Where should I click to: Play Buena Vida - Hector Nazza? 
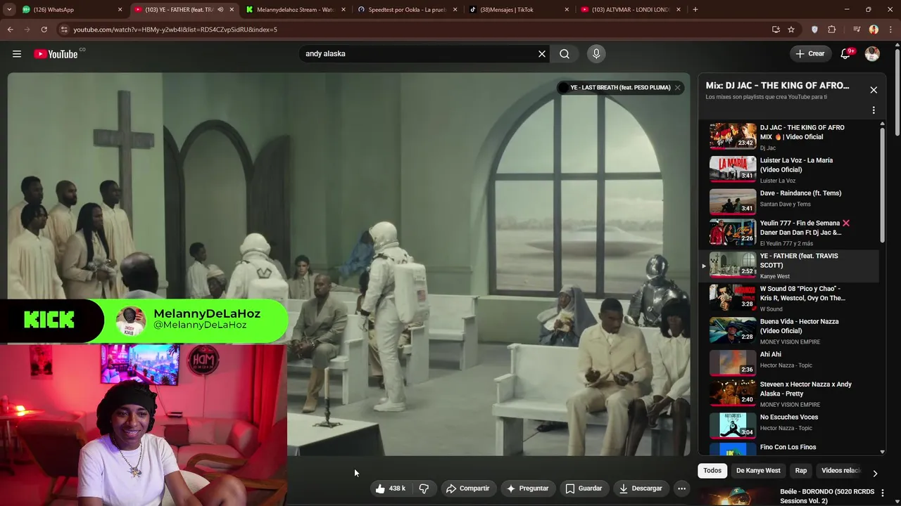788,331
